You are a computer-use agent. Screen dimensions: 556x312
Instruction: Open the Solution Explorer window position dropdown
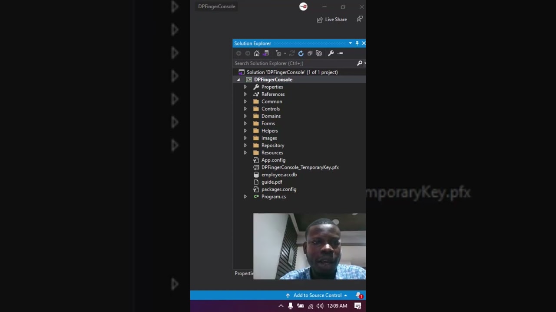(350, 43)
